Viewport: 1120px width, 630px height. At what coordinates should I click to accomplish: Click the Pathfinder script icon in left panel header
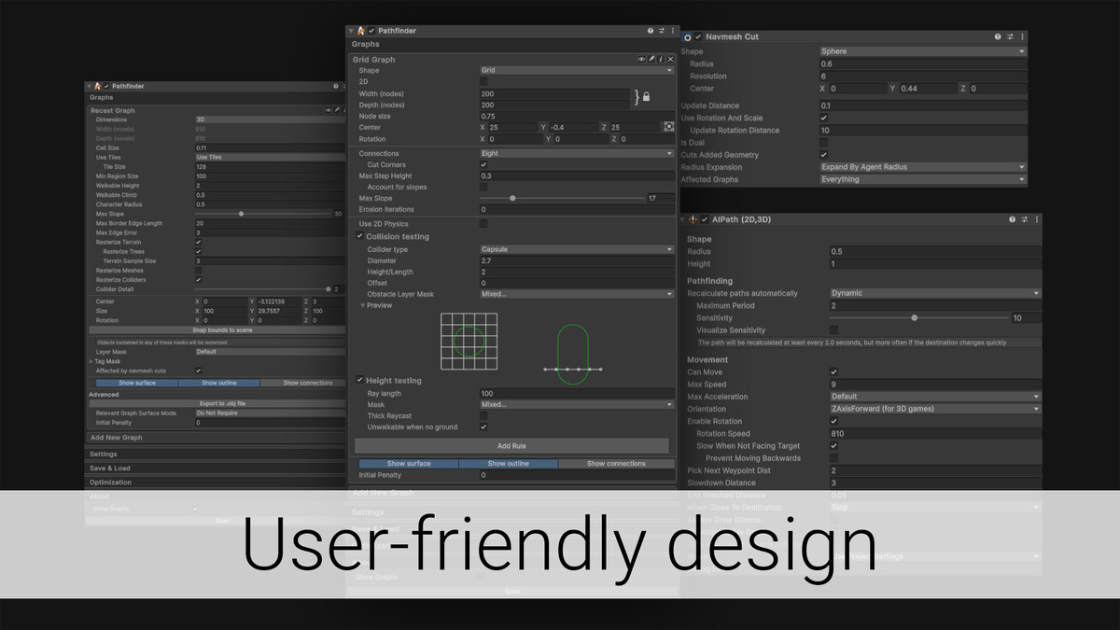pyautogui.click(x=97, y=86)
